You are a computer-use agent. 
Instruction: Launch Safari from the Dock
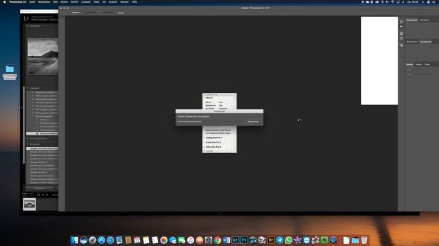pos(110,240)
